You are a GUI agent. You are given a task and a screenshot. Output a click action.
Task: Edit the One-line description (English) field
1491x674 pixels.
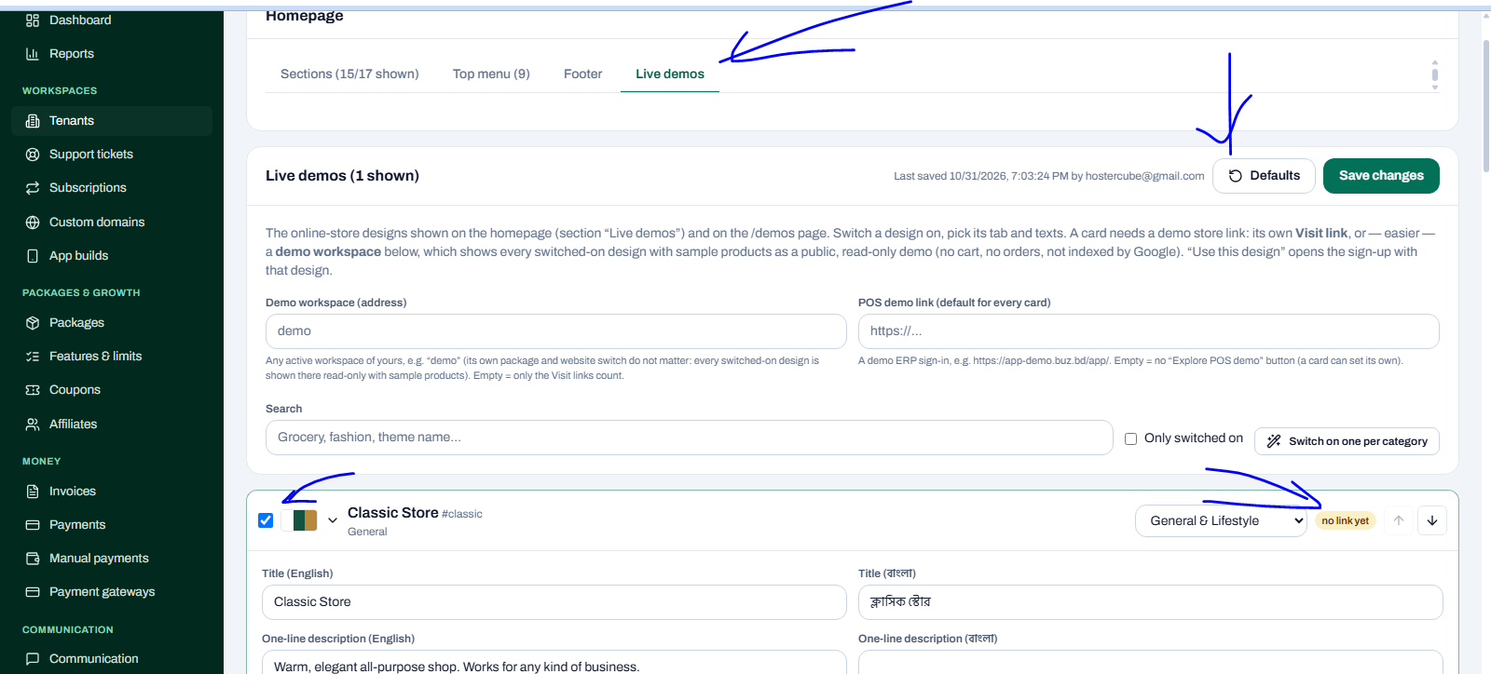point(554,663)
